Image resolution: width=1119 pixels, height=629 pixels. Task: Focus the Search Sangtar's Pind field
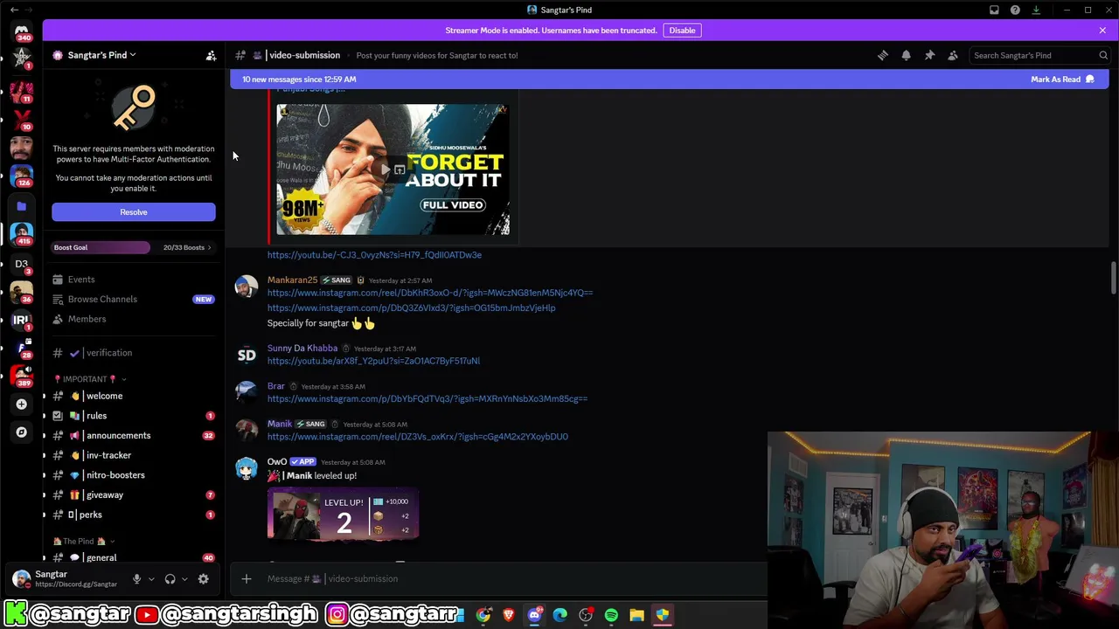coord(1039,55)
